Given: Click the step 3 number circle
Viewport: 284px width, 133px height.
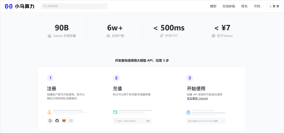Looking at the screenshot, I should click(189, 78).
